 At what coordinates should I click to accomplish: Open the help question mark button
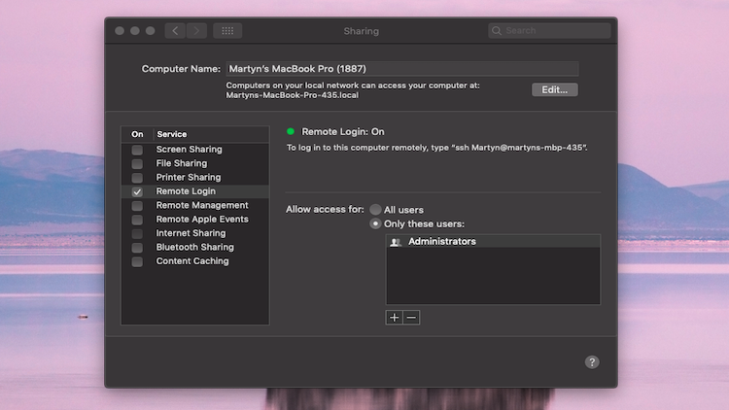click(x=592, y=361)
